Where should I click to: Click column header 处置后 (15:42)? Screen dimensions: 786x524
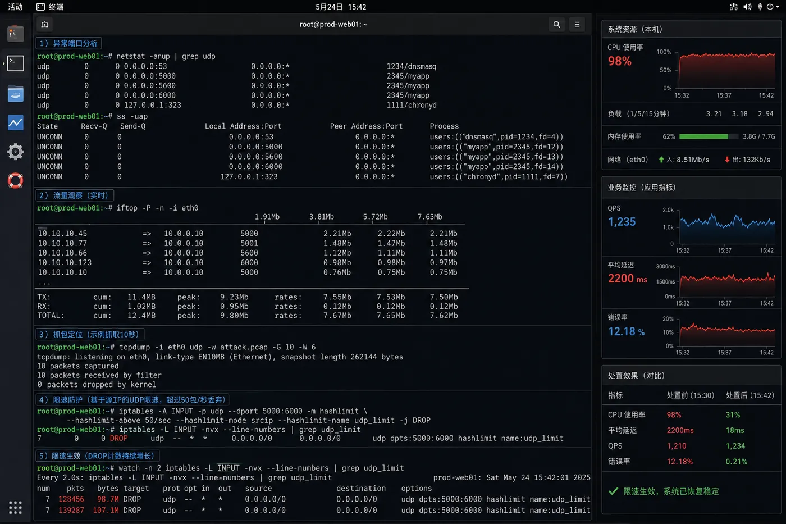coord(750,395)
